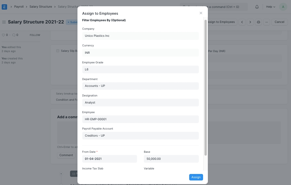Expand the Department Accounts - UP field
Viewport: 291px width, 185px height.
pos(140,86)
